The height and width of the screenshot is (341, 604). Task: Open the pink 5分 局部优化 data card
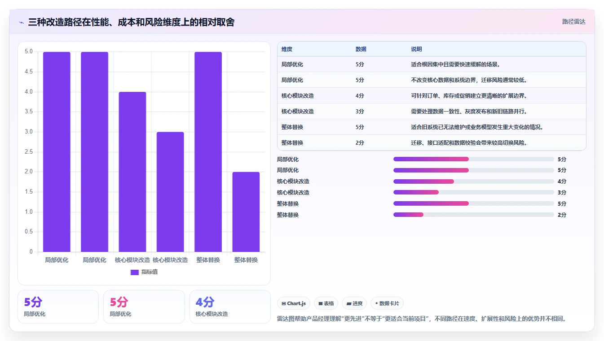click(144, 306)
